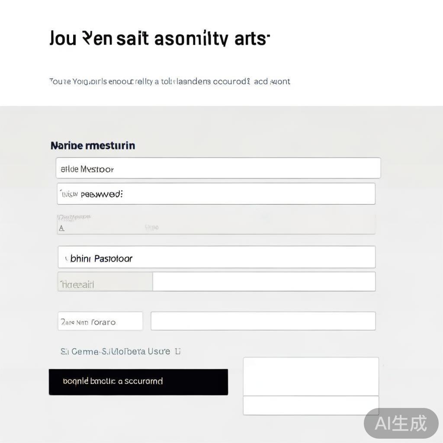Select the 'bhini Pastotoar' text field

(216, 257)
